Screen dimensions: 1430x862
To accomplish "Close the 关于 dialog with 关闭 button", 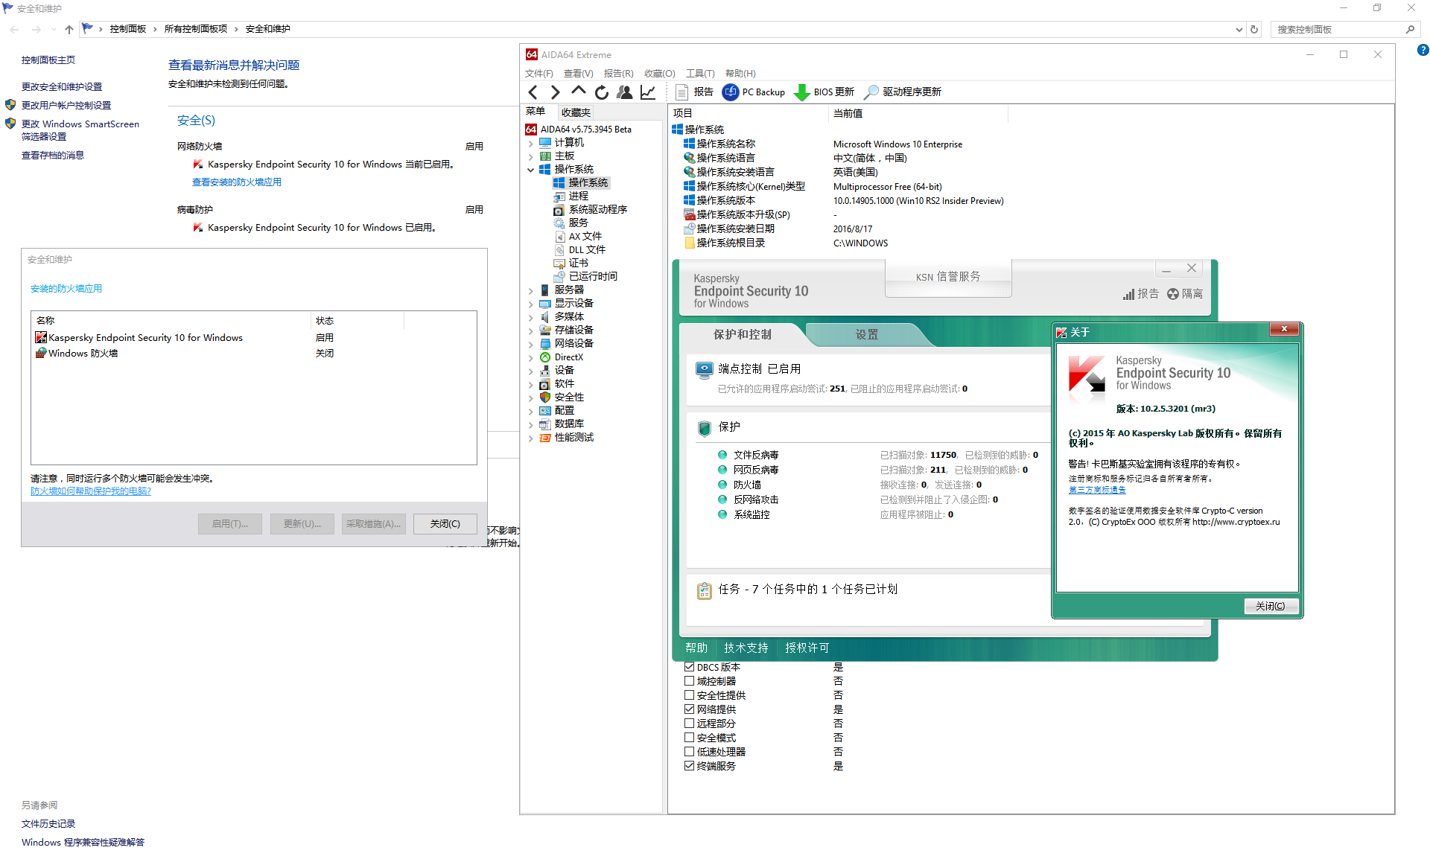I will pyautogui.click(x=1271, y=606).
